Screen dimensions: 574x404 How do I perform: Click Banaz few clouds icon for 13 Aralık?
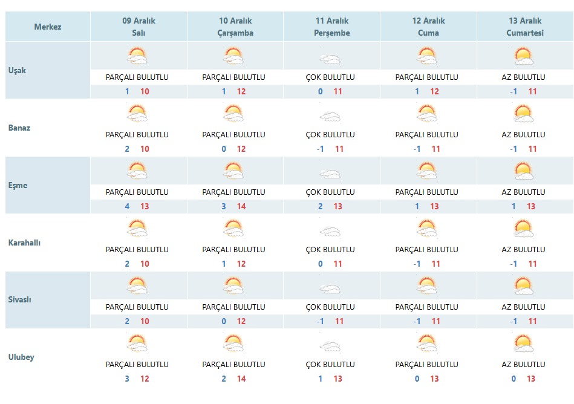tap(523, 114)
